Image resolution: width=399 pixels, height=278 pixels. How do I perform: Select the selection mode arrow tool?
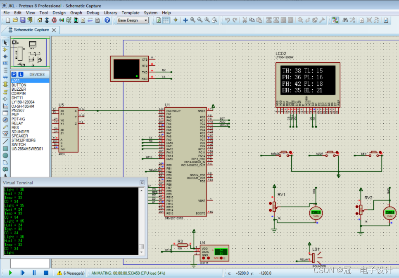click(x=5, y=43)
